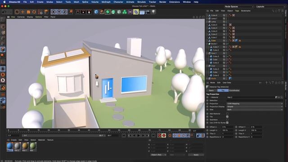Open the Cinema 4D application menu
Screen dimensions: 288x162
14,2
